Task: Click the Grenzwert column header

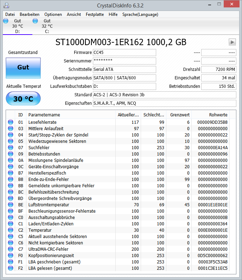Action: click(179, 115)
